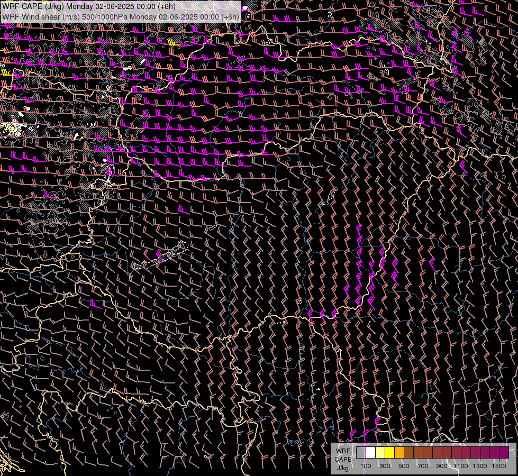Select the gray dotted legend swatch
This screenshot has height=476, width=518.
(x=361, y=452)
